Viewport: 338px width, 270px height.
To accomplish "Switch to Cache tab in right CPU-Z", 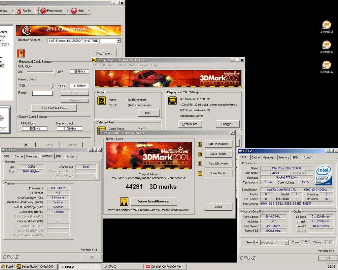I will point(255,157).
